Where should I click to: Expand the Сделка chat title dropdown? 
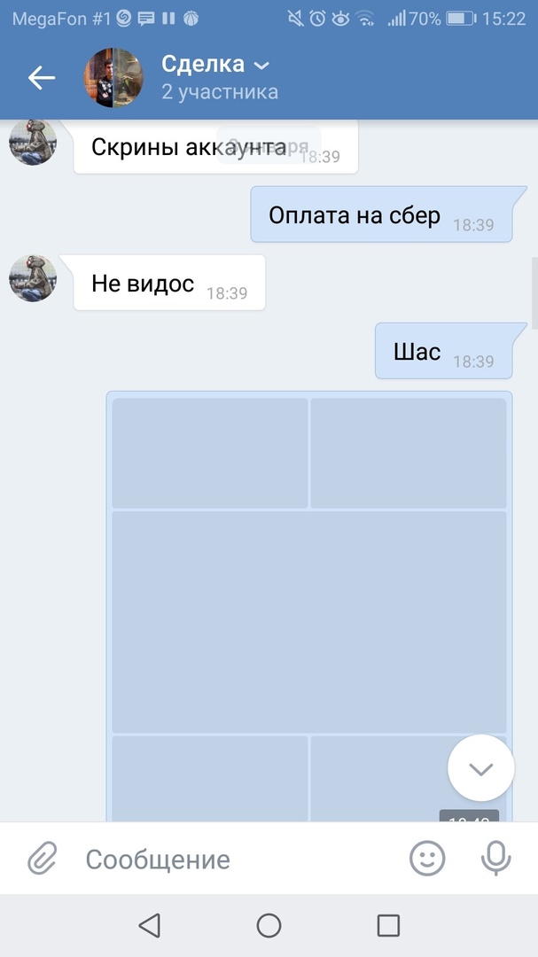click(261, 66)
